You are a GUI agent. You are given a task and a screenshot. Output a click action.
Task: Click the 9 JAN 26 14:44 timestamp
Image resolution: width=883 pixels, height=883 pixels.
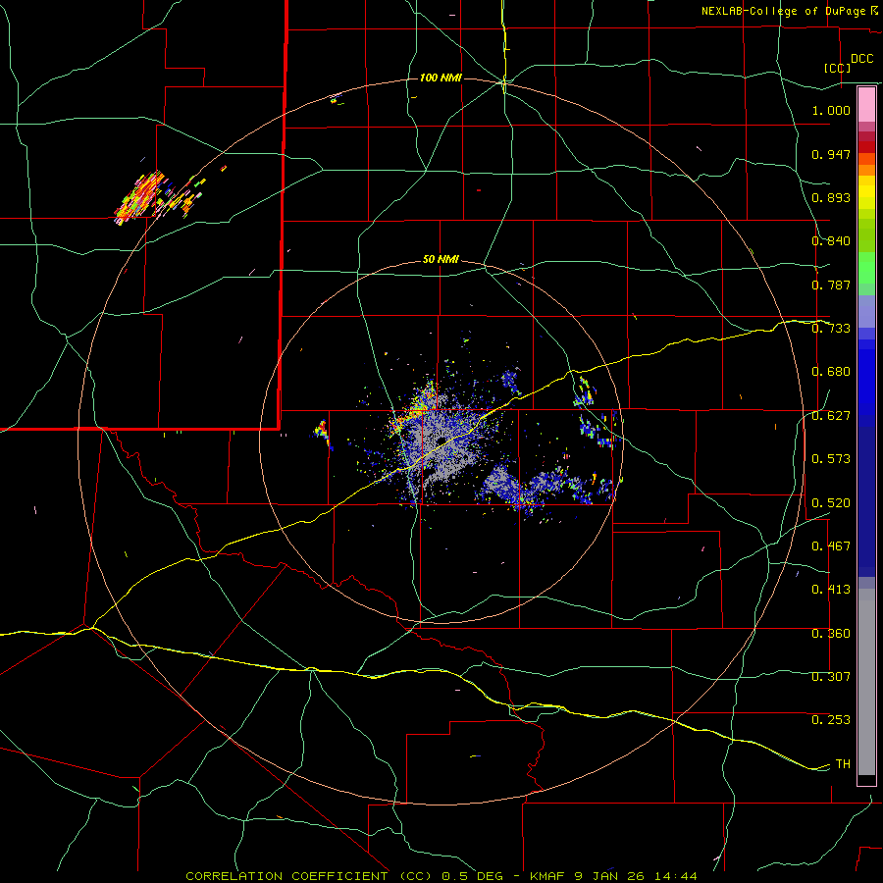[636, 876]
